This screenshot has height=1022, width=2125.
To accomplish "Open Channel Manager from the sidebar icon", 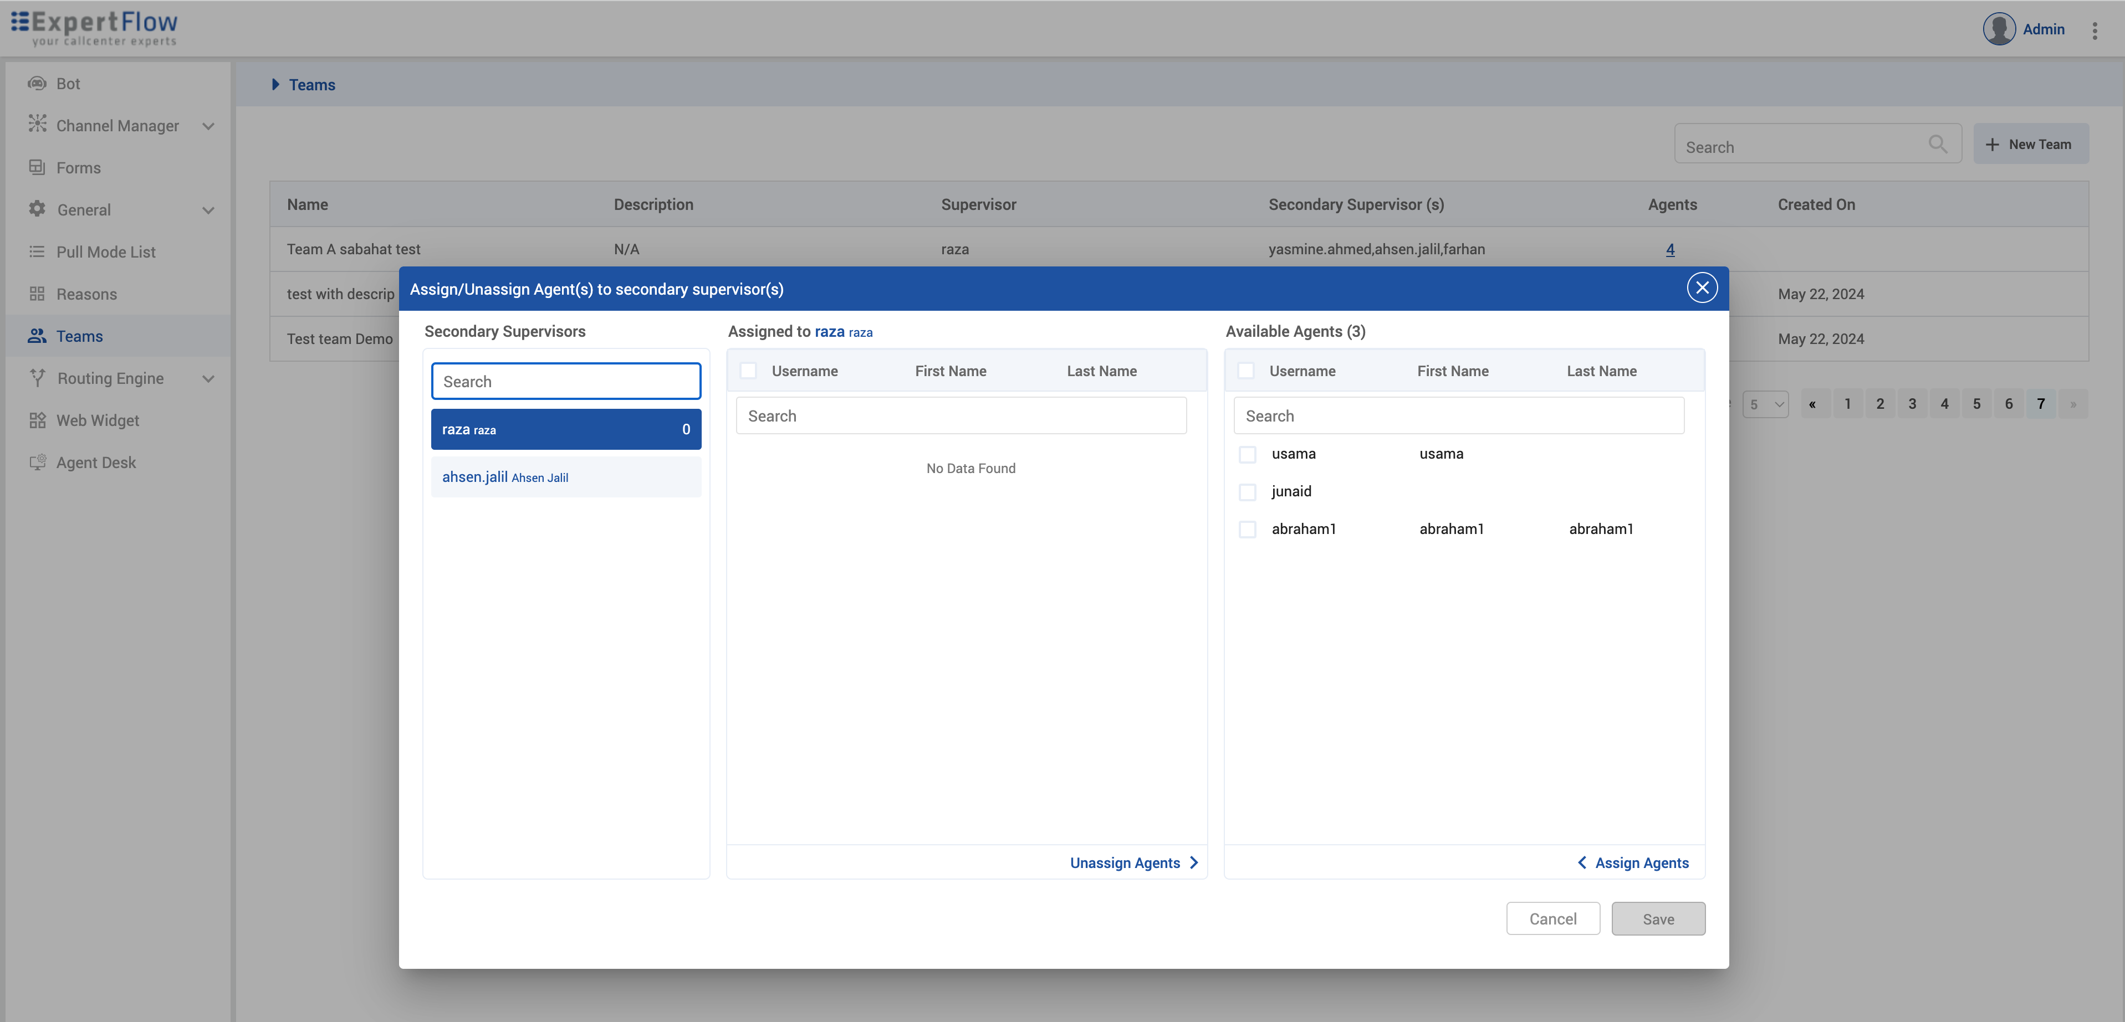I will (38, 125).
